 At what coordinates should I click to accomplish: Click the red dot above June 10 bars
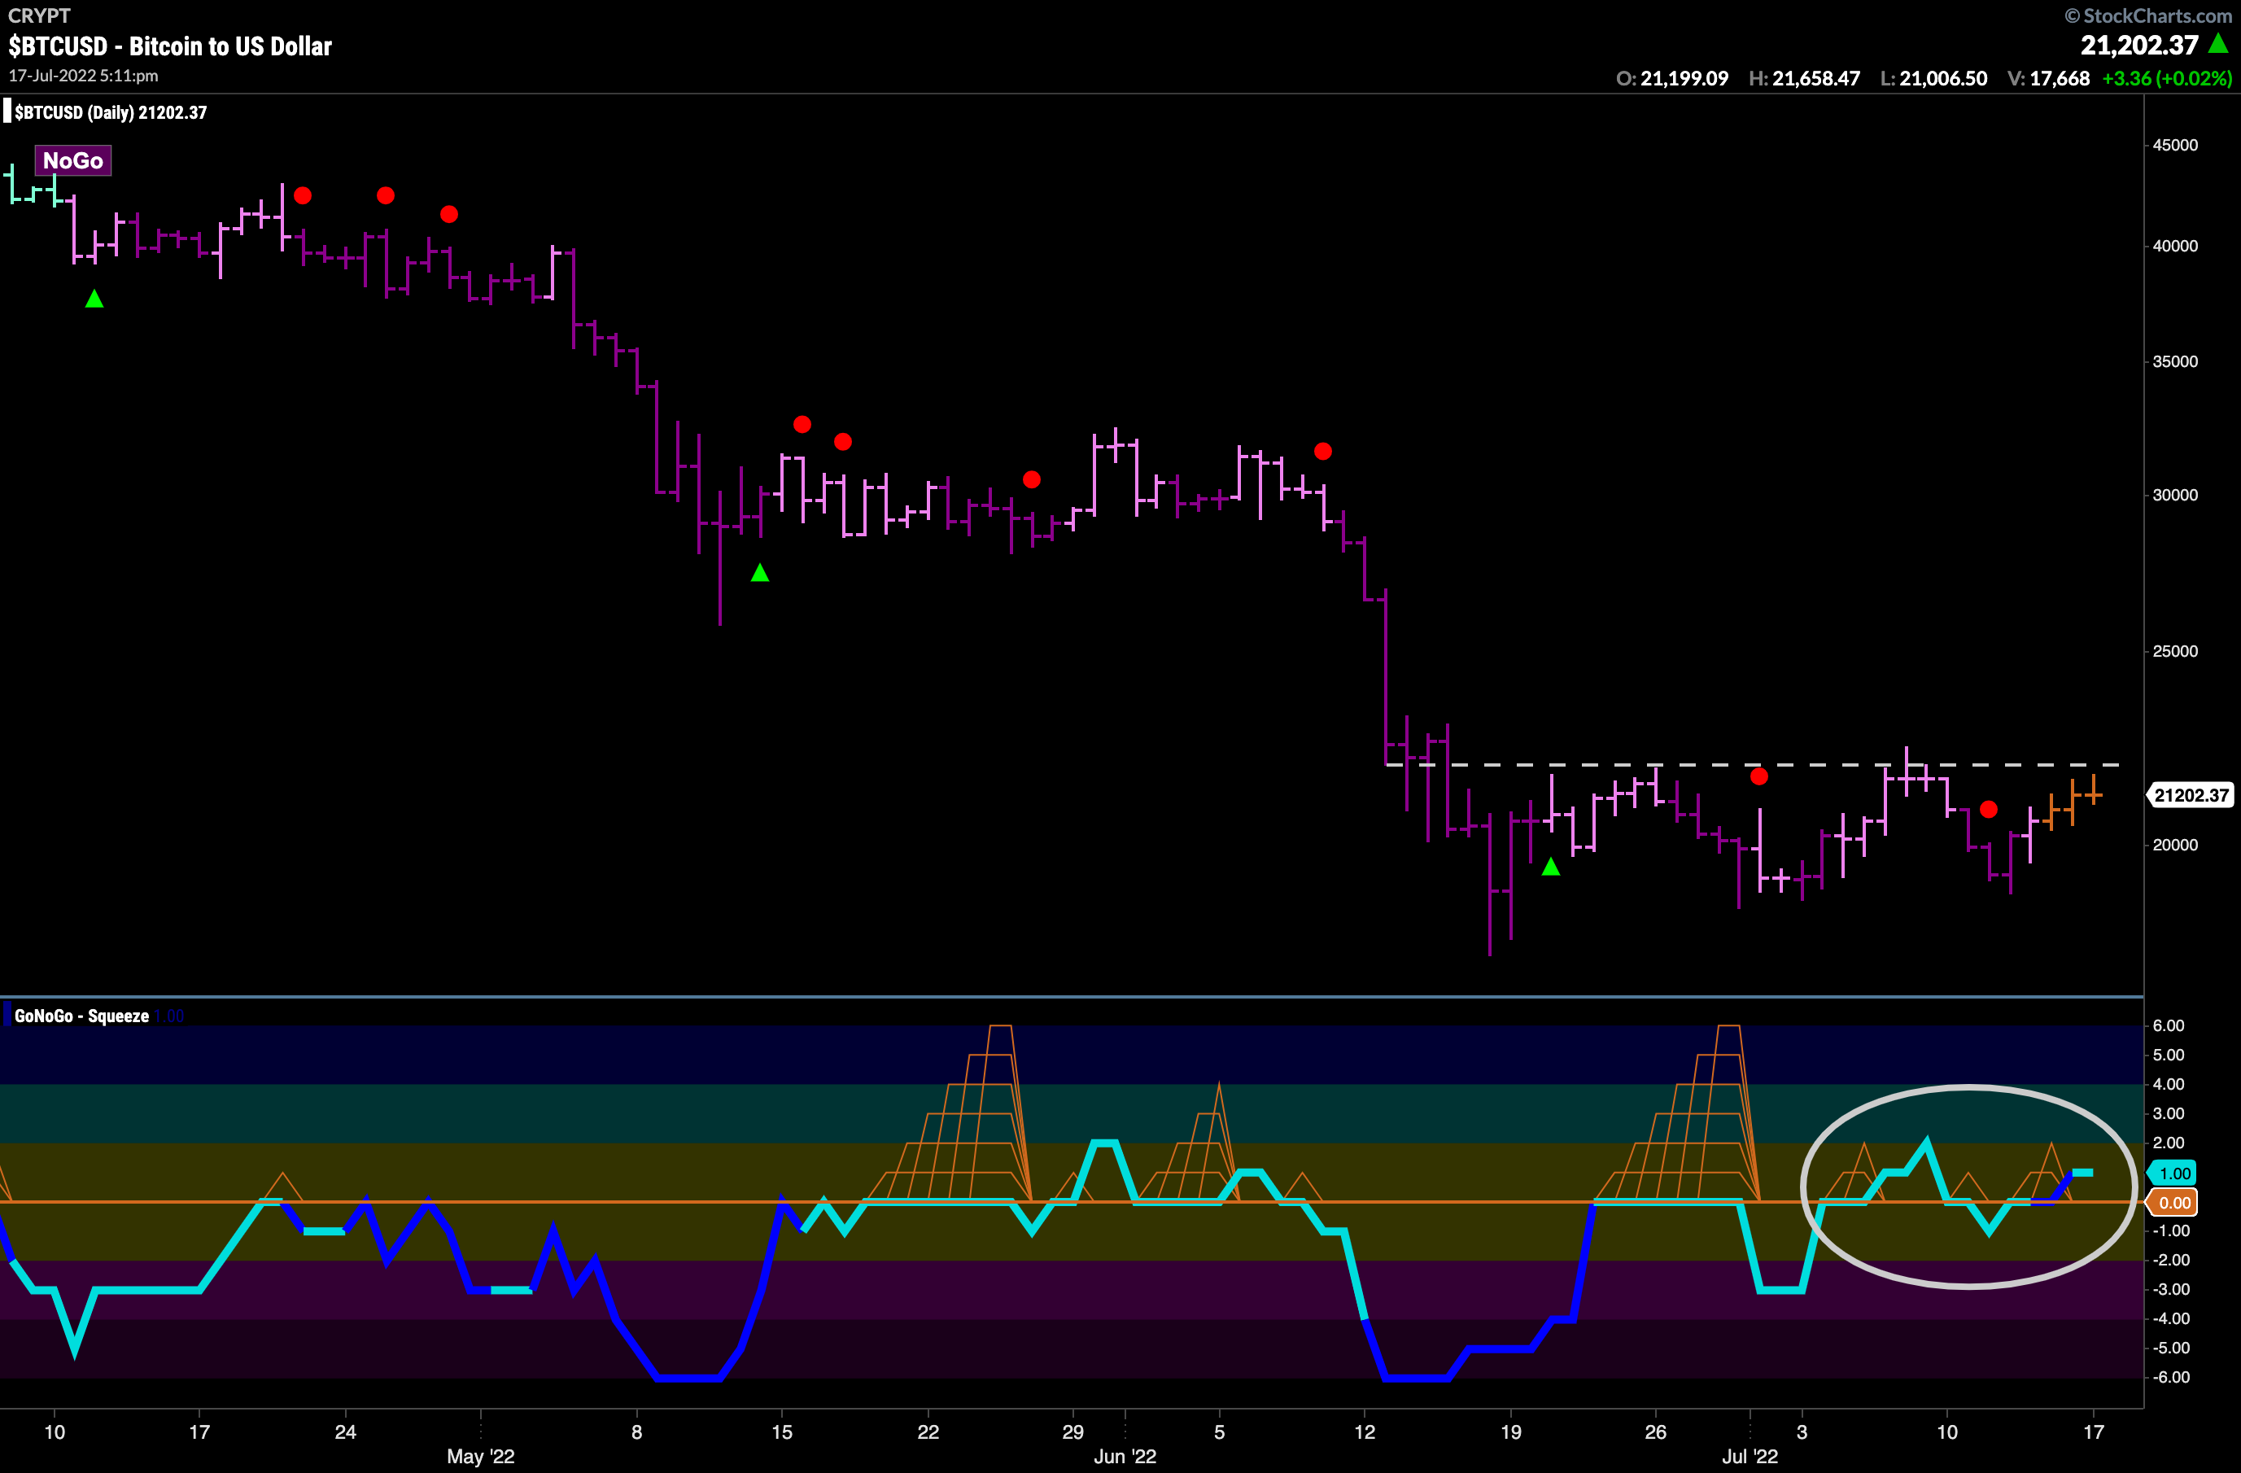(1323, 451)
